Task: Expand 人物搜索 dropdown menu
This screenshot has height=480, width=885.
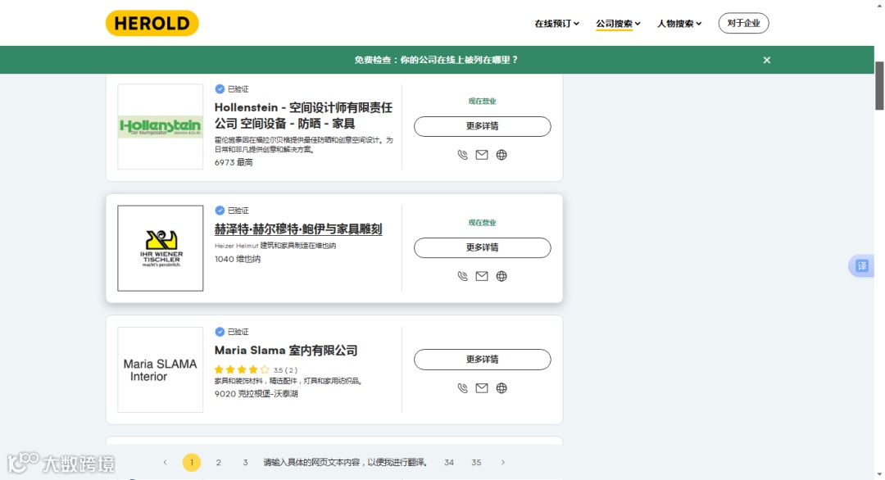Action: (679, 24)
